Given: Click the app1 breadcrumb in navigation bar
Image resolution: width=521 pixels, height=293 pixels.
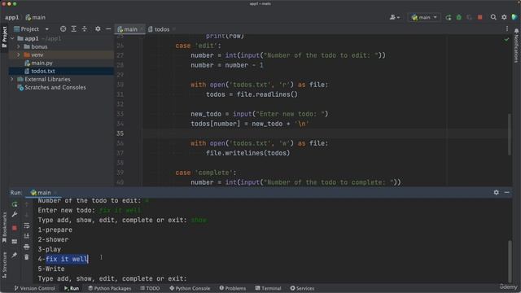Looking at the screenshot, I should coord(11,17).
